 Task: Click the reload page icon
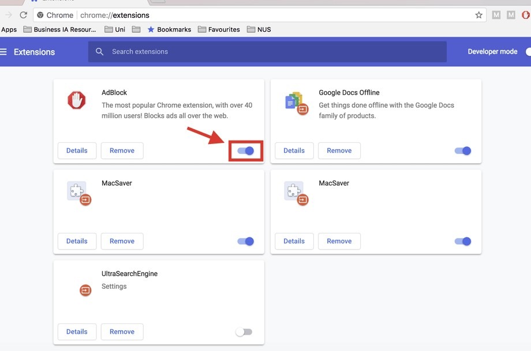[23, 15]
